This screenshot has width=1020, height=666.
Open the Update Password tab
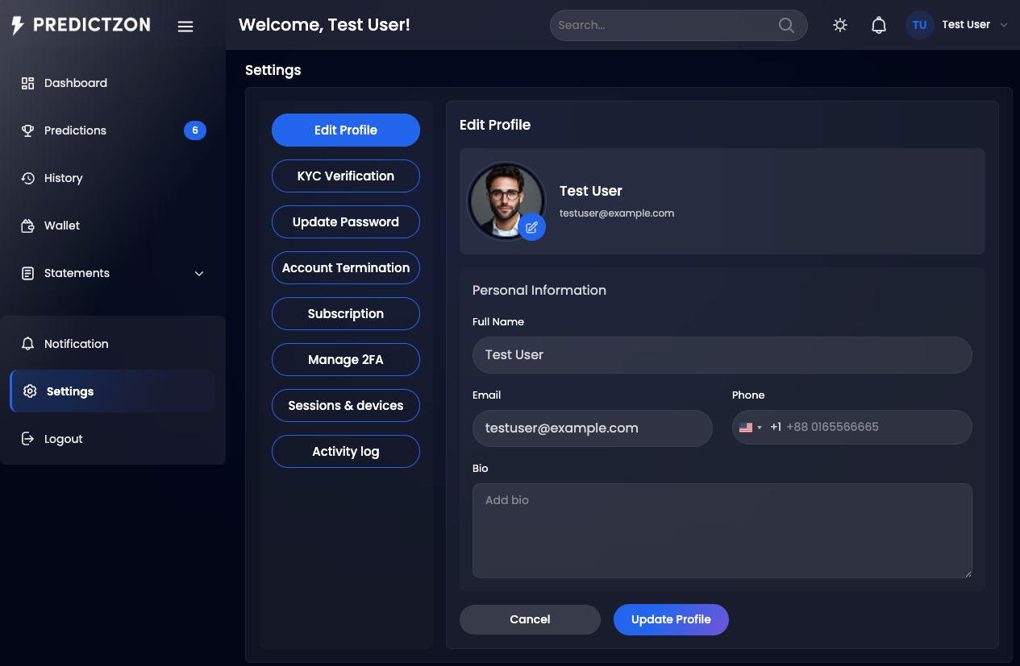346,222
